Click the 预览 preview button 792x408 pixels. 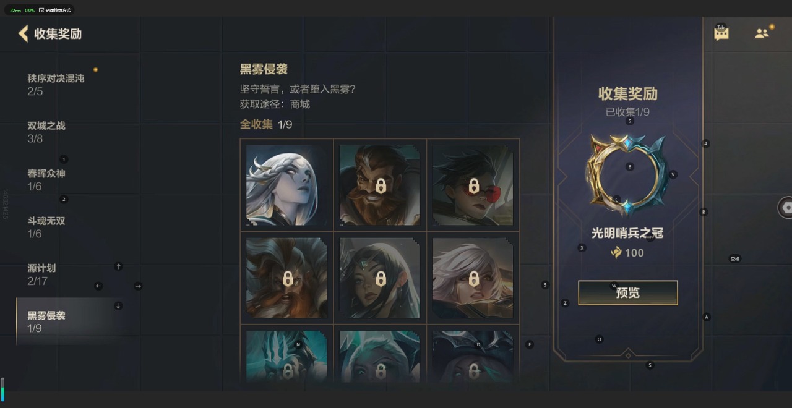point(628,292)
